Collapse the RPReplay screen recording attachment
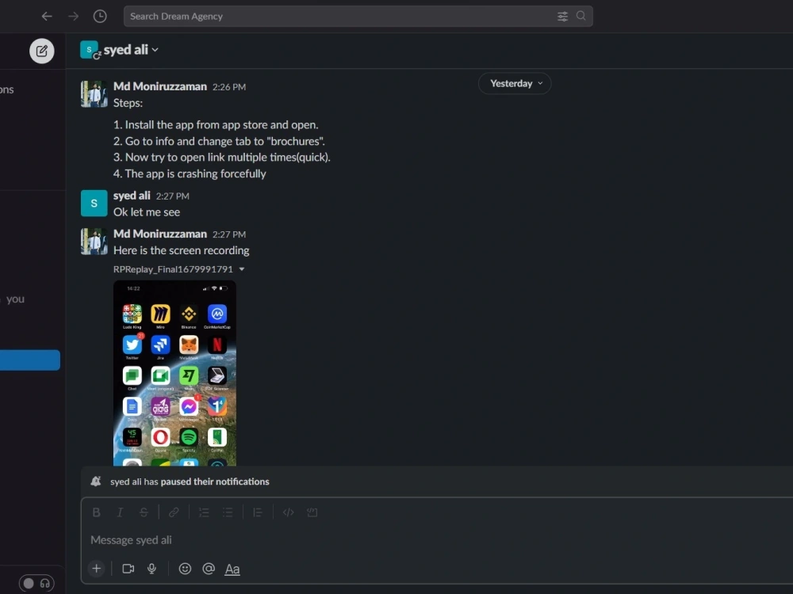 242,268
